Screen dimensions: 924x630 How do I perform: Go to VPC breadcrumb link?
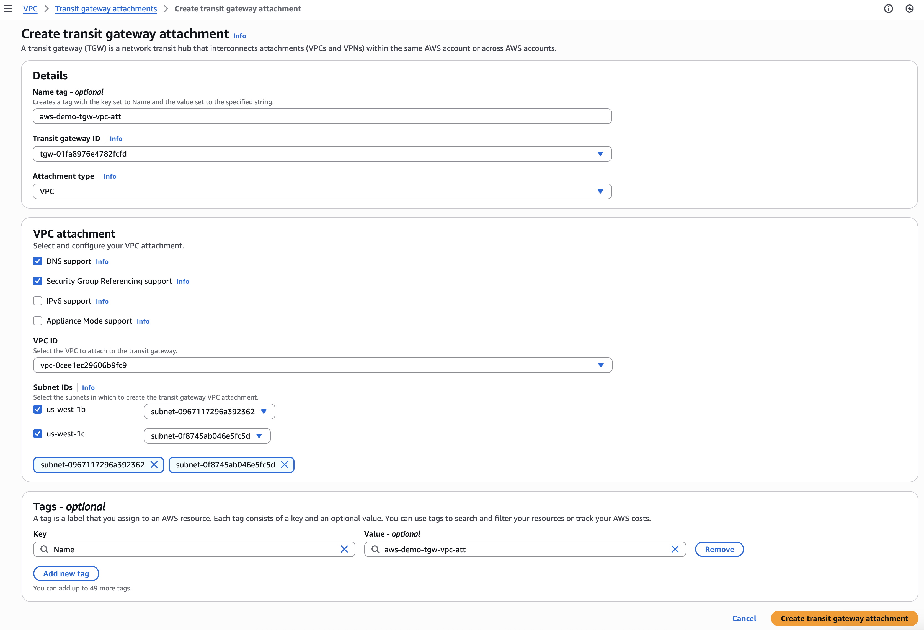click(30, 9)
